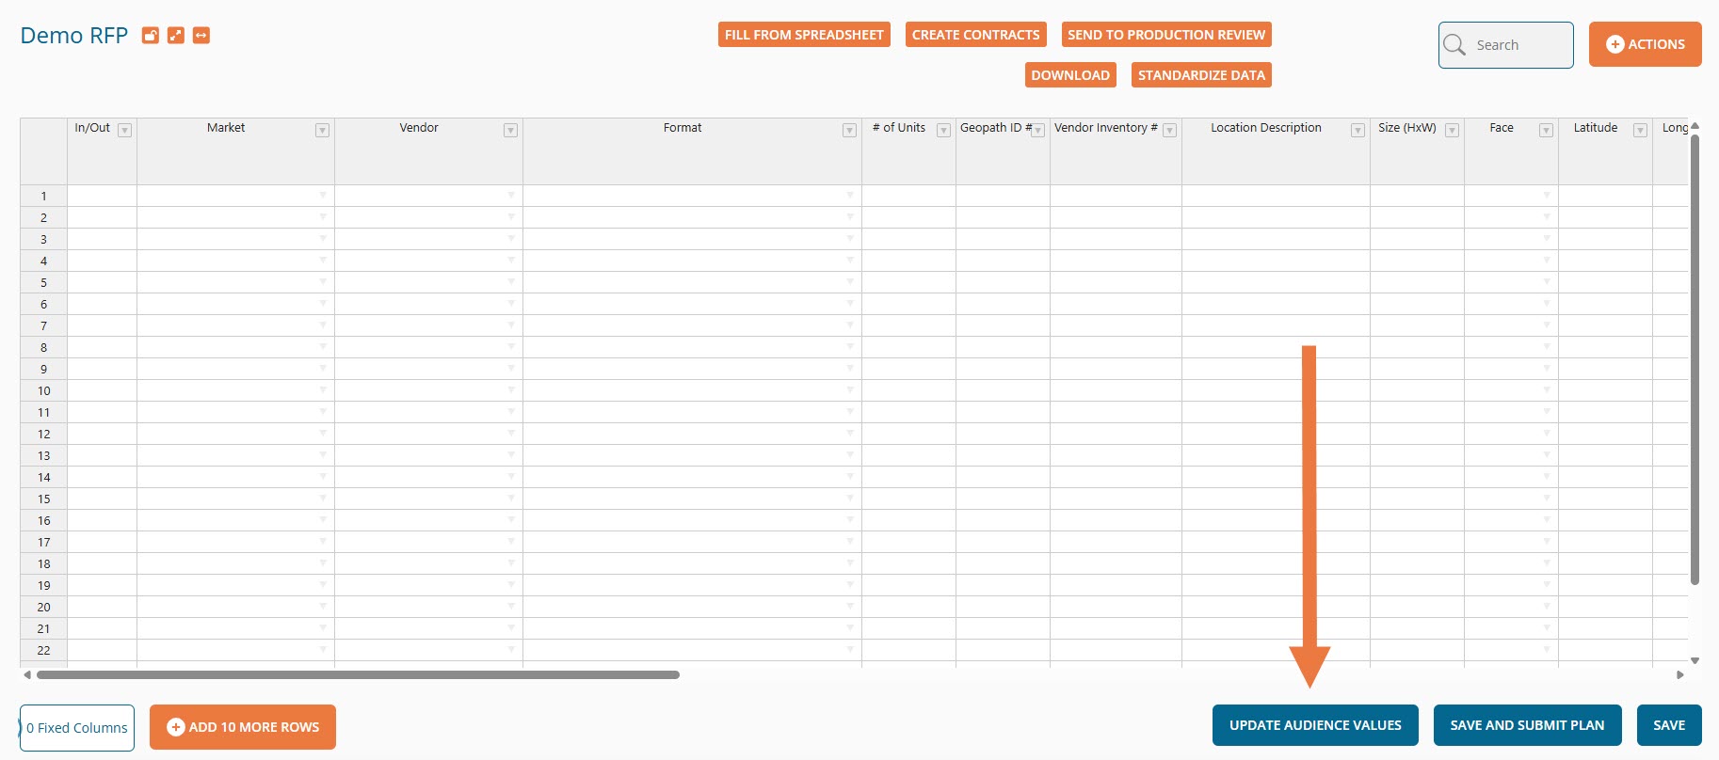Open the Market column filter dropdown
Image resolution: width=1719 pixels, height=760 pixels.
pos(322,131)
